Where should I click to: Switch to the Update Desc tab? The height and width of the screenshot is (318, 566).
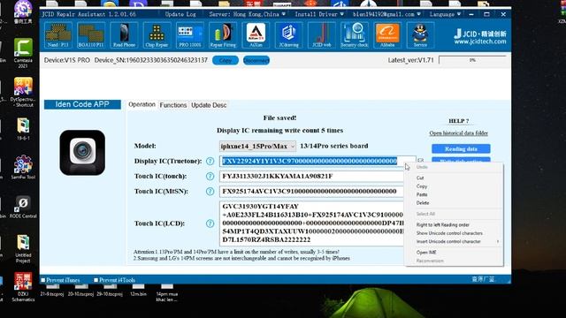(x=209, y=105)
